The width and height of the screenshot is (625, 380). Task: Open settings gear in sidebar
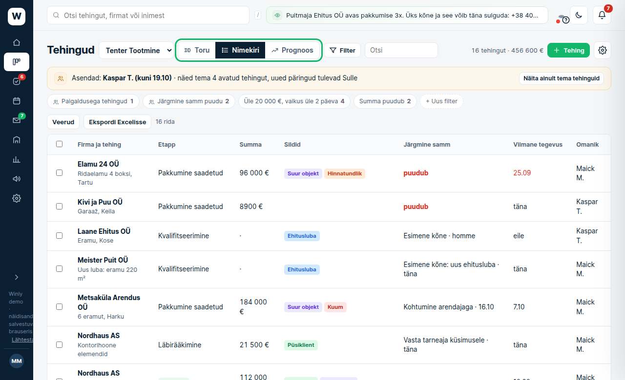click(x=17, y=198)
